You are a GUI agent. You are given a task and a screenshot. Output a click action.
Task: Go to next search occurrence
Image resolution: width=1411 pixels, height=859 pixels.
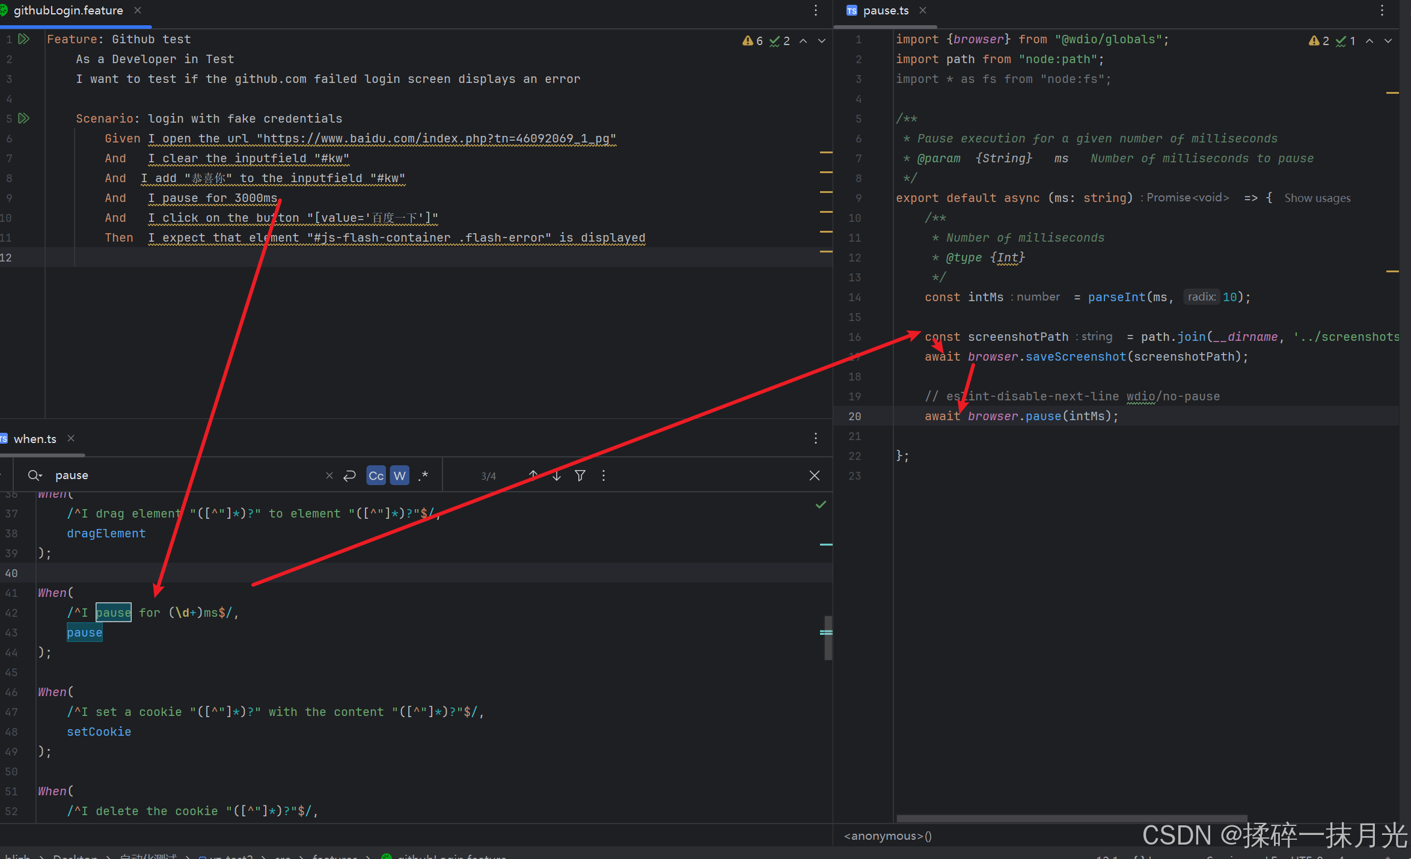click(x=557, y=475)
